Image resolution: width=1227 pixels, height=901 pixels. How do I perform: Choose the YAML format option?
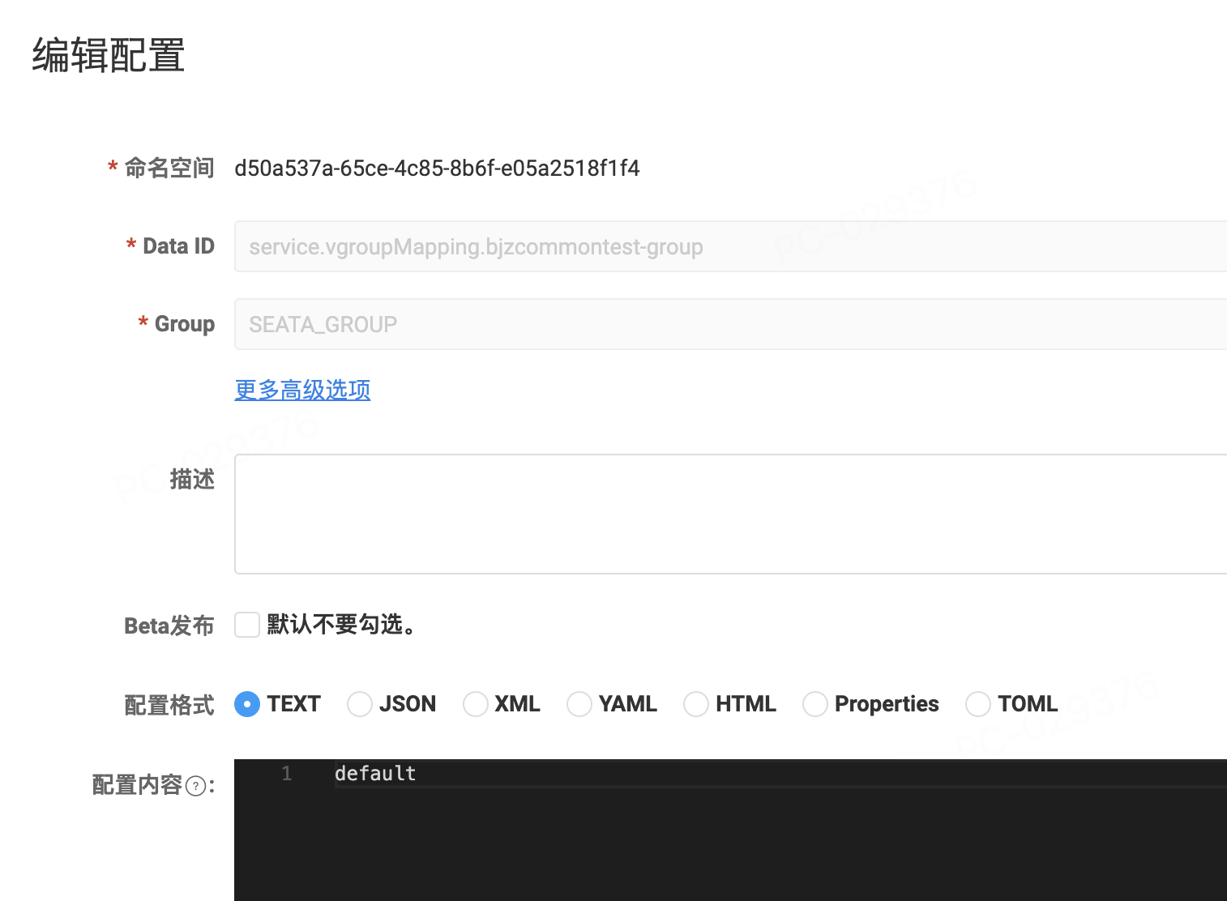point(579,704)
